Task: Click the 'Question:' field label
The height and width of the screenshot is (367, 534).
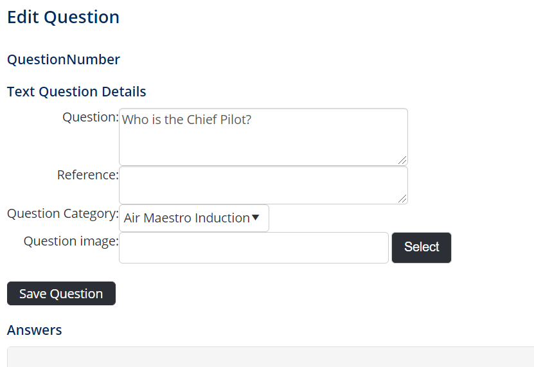Action: (x=91, y=117)
